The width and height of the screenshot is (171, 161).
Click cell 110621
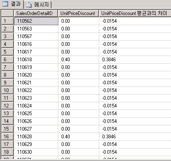coord(36,83)
